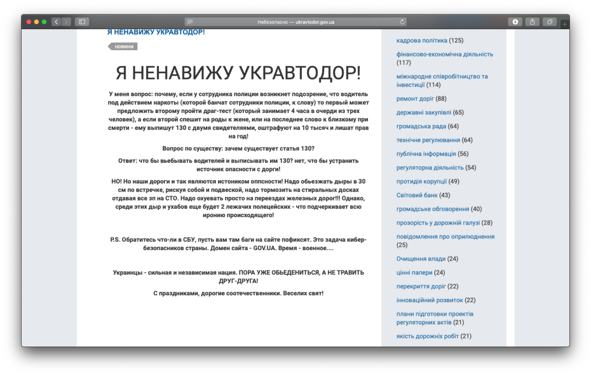Open the Downloads icon in toolbar
Screen dimensions: 591x375
pos(515,22)
